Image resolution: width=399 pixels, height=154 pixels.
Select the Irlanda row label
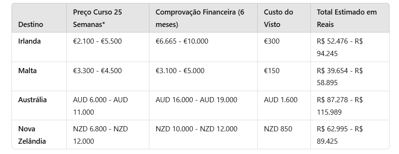tap(29, 41)
